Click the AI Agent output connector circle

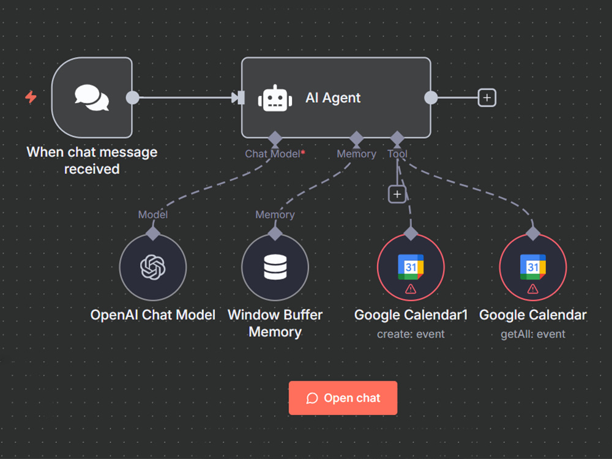tap(431, 97)
